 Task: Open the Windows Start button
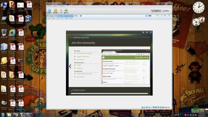(3, 115)
